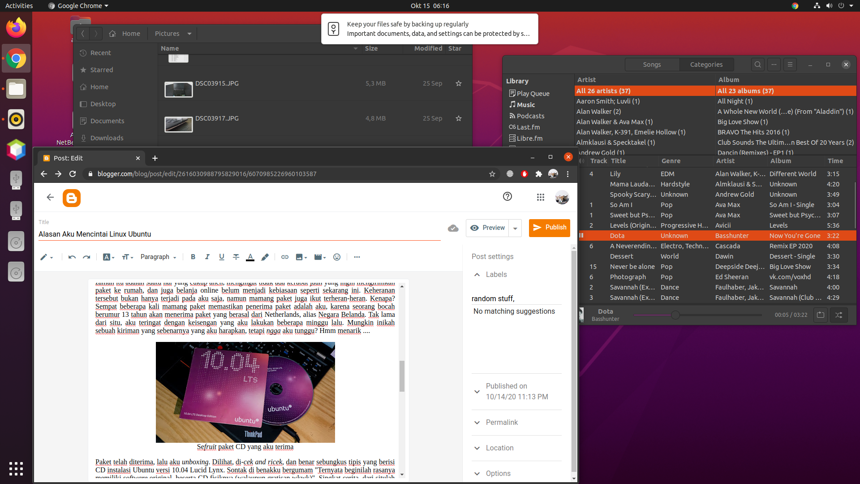Open Rhythmbox from the Ubuntu dock
This screenshot has height=484, width=860.
point(16,119)
